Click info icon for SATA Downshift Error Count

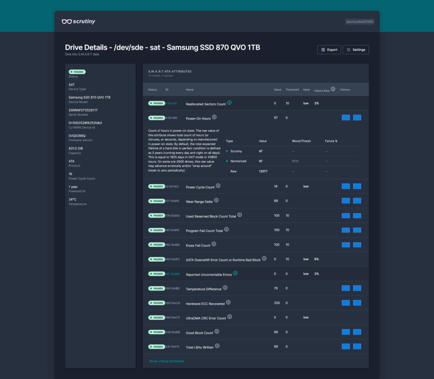point(264,258)
